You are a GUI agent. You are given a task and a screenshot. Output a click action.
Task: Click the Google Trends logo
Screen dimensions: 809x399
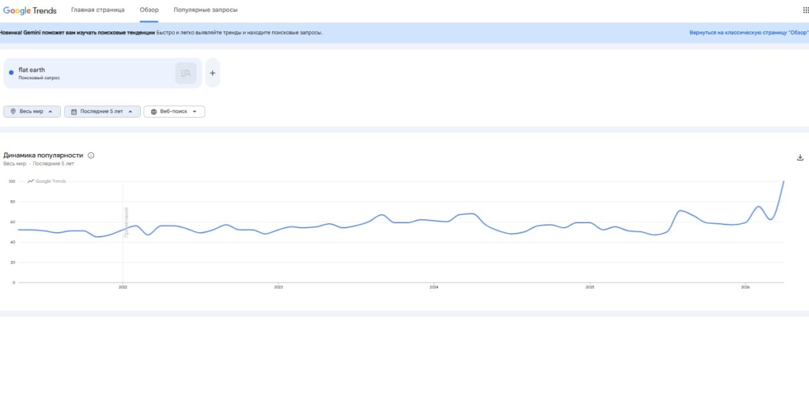tap(30, 10)
